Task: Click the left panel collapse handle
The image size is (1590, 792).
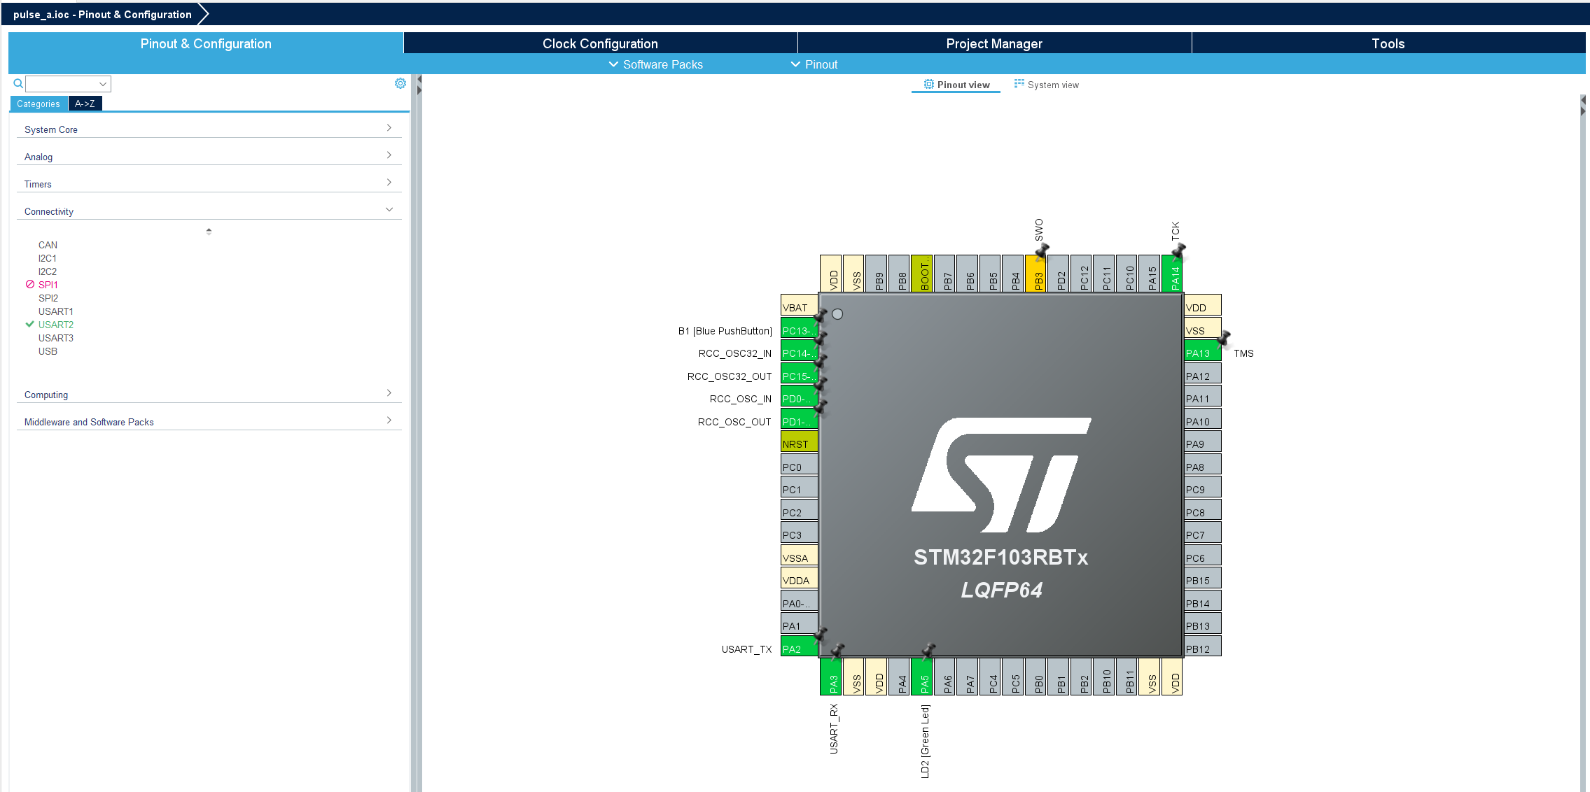Action: pos(419,86)
